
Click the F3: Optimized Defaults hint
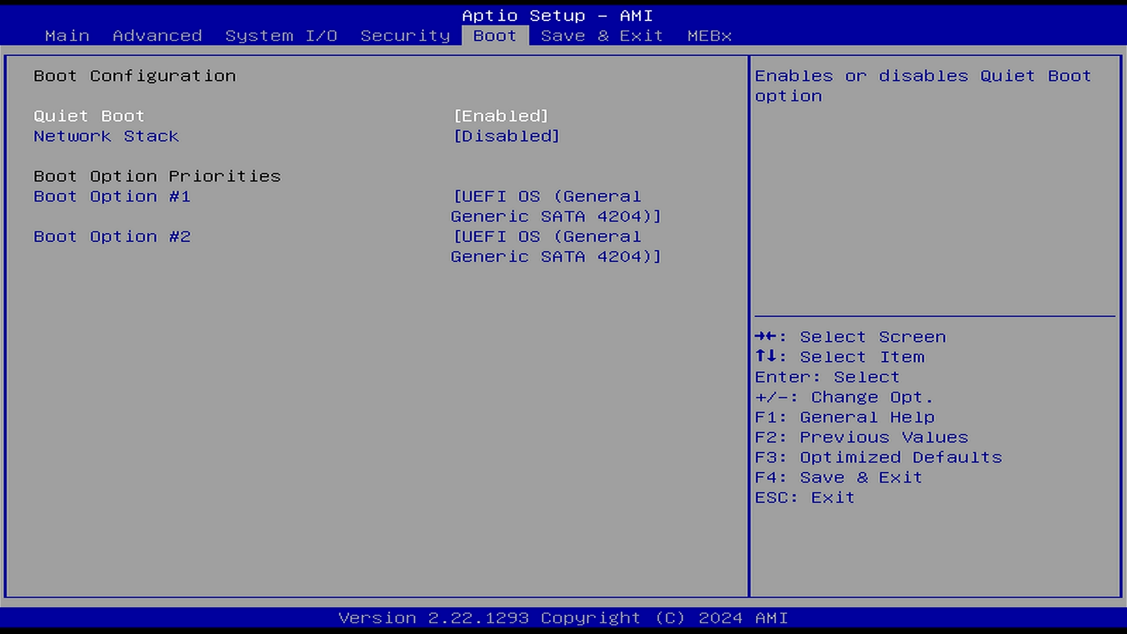878,457
